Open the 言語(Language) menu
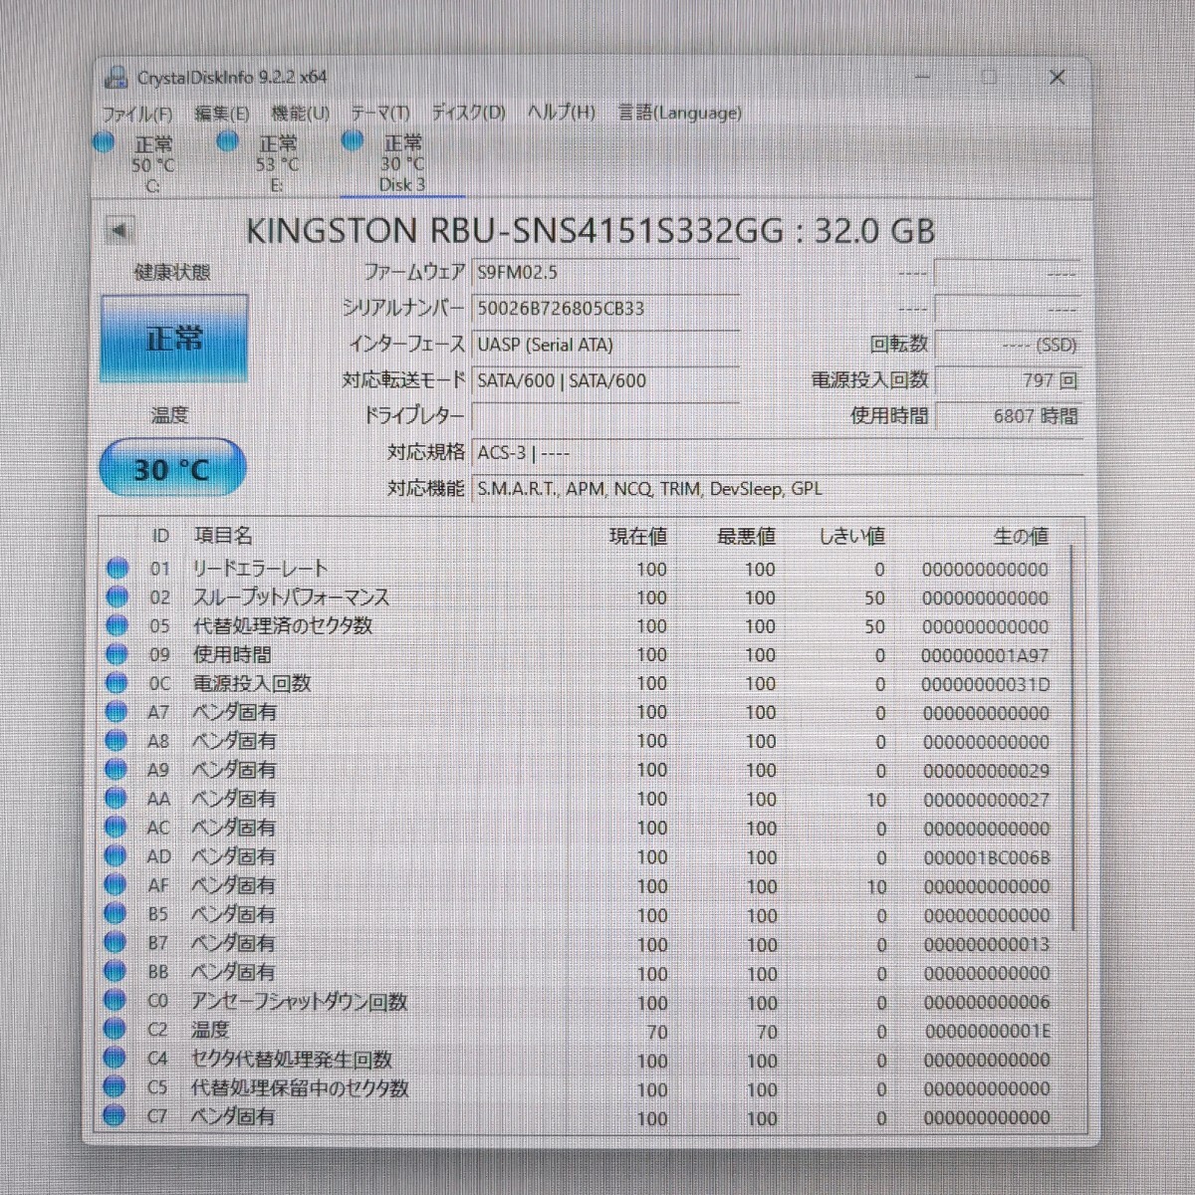1195x1195 pixels. tap(679, 113)
